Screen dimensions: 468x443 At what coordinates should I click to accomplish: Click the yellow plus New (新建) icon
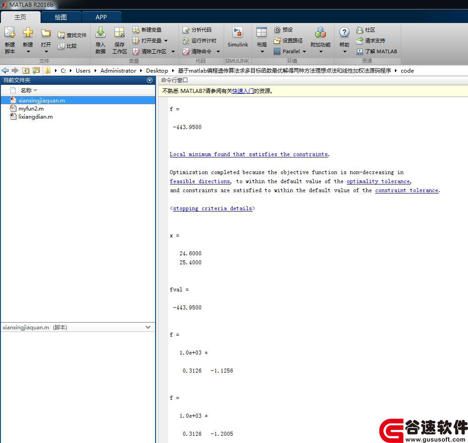28,32
